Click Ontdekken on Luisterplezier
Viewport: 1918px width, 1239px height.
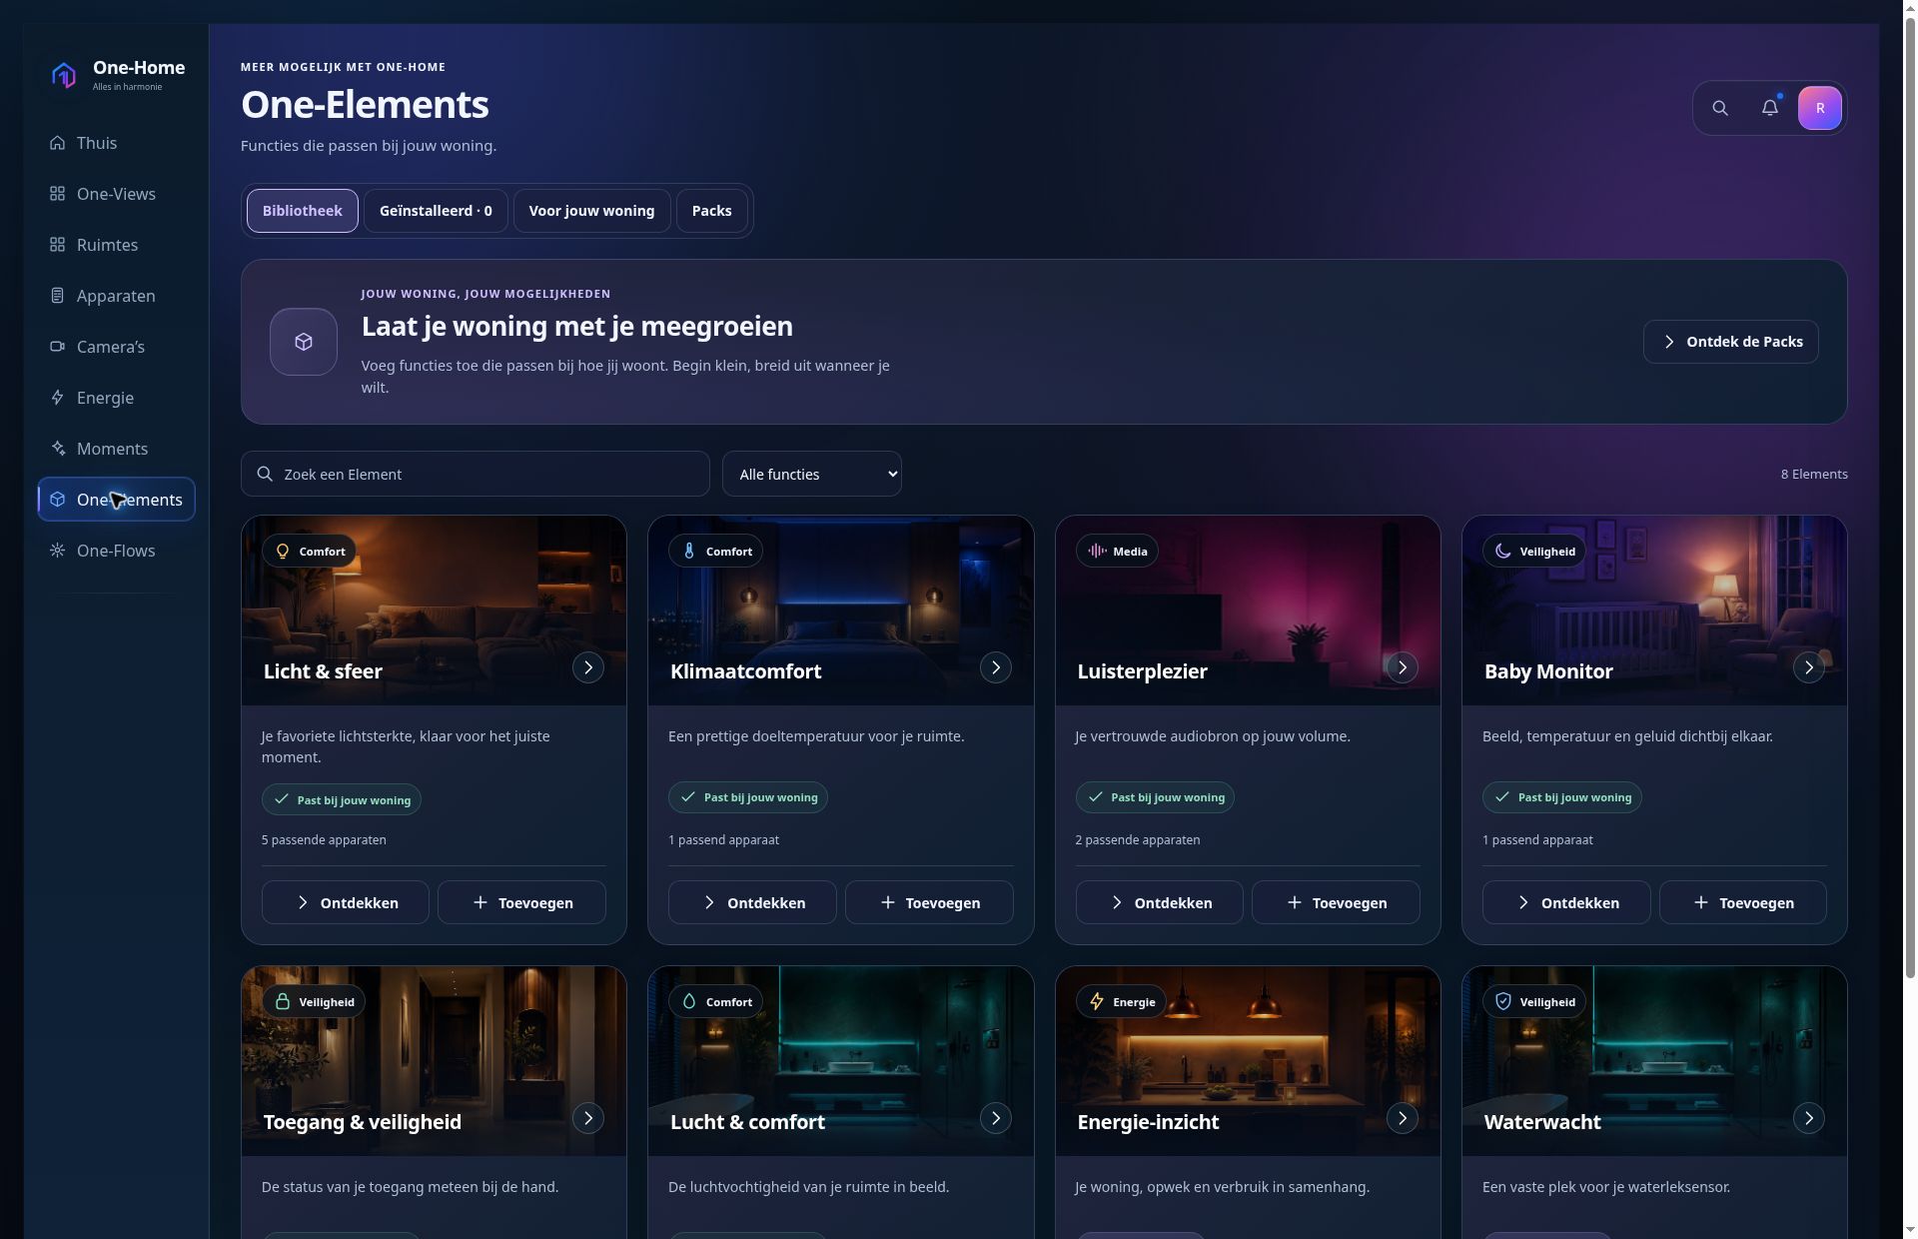[1160, 902]
